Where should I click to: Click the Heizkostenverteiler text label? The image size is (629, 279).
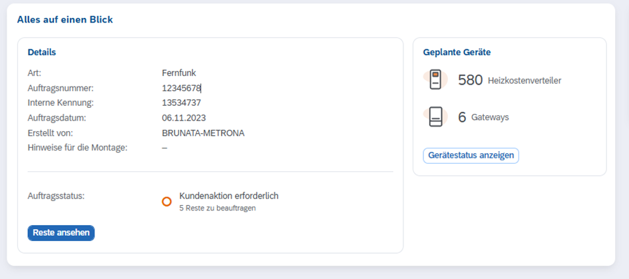(x=524, y=81)
